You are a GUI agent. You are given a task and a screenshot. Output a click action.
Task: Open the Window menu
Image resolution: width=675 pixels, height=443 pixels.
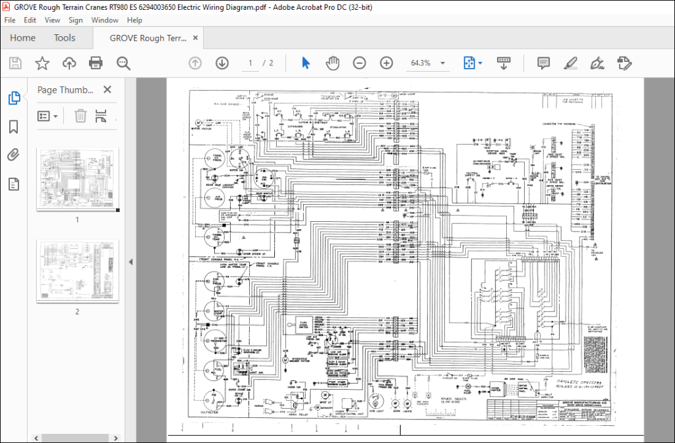(x=105, y=20)
